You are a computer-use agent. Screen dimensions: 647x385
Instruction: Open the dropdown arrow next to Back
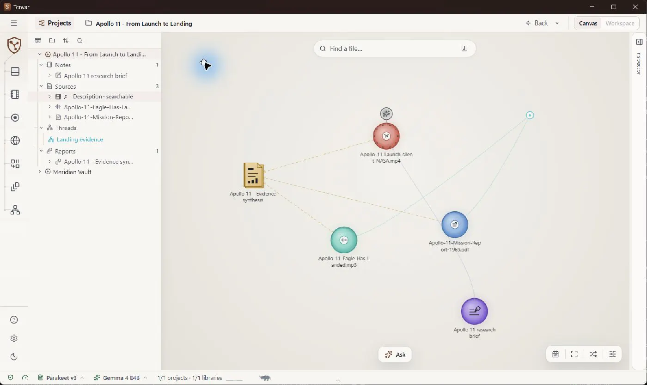pyautogui.click(x=557, y=23)
